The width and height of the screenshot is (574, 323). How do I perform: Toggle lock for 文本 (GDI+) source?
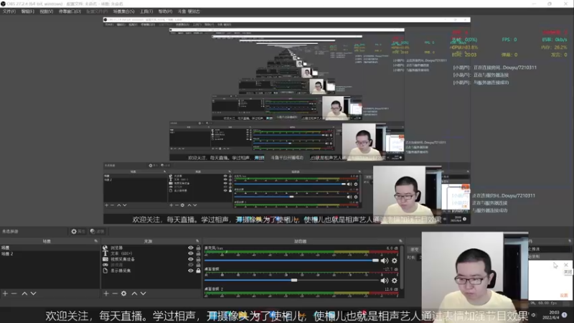[x=198, y=253]
